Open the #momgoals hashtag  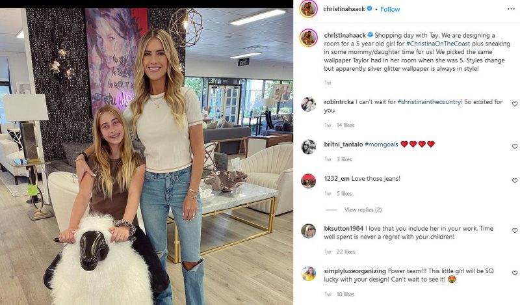(382, 144)
